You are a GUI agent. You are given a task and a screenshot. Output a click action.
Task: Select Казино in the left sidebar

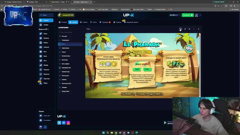pyautogui.click(x=46, y=20)
